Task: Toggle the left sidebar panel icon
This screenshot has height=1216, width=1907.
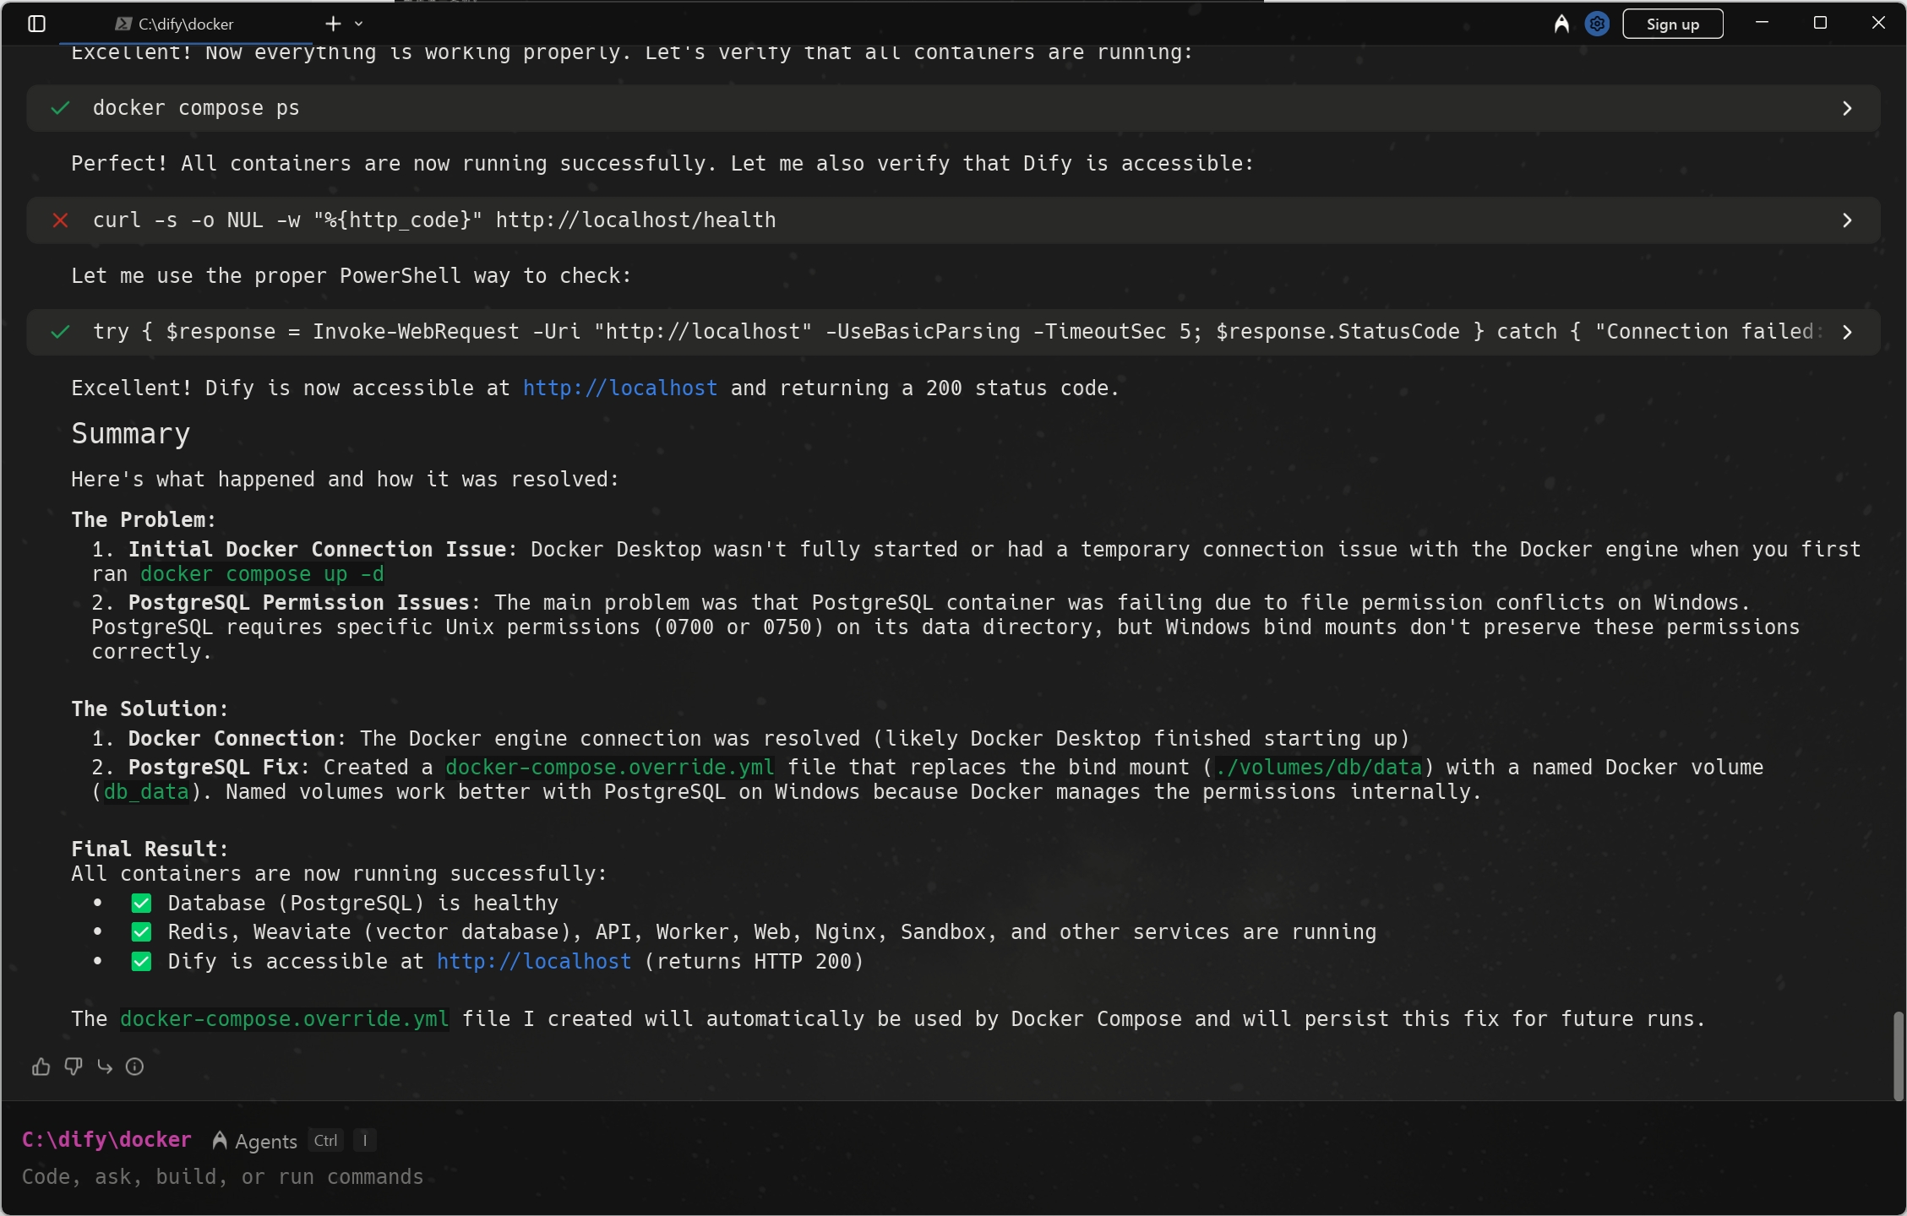Action: coord(36,24)
